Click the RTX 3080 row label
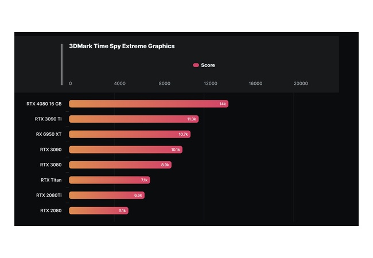Viewport: 373px width, 258px height. point(51,165)
